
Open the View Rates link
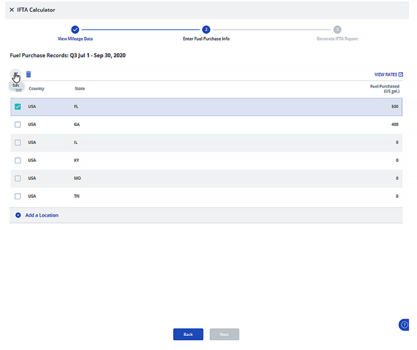point(389,74)
